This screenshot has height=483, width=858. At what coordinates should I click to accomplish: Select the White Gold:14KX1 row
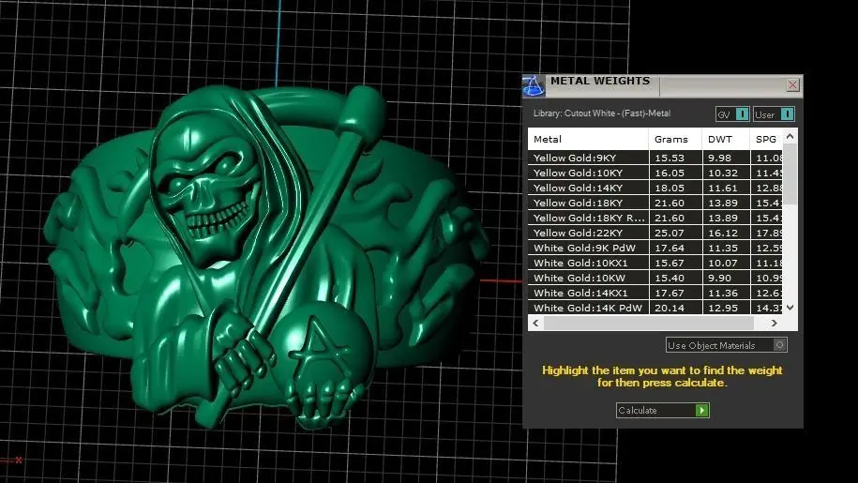click(655, 294)
